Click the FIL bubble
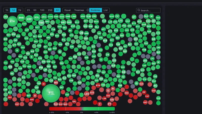This screenshot has height=114, width=202. tap(64, 40)
